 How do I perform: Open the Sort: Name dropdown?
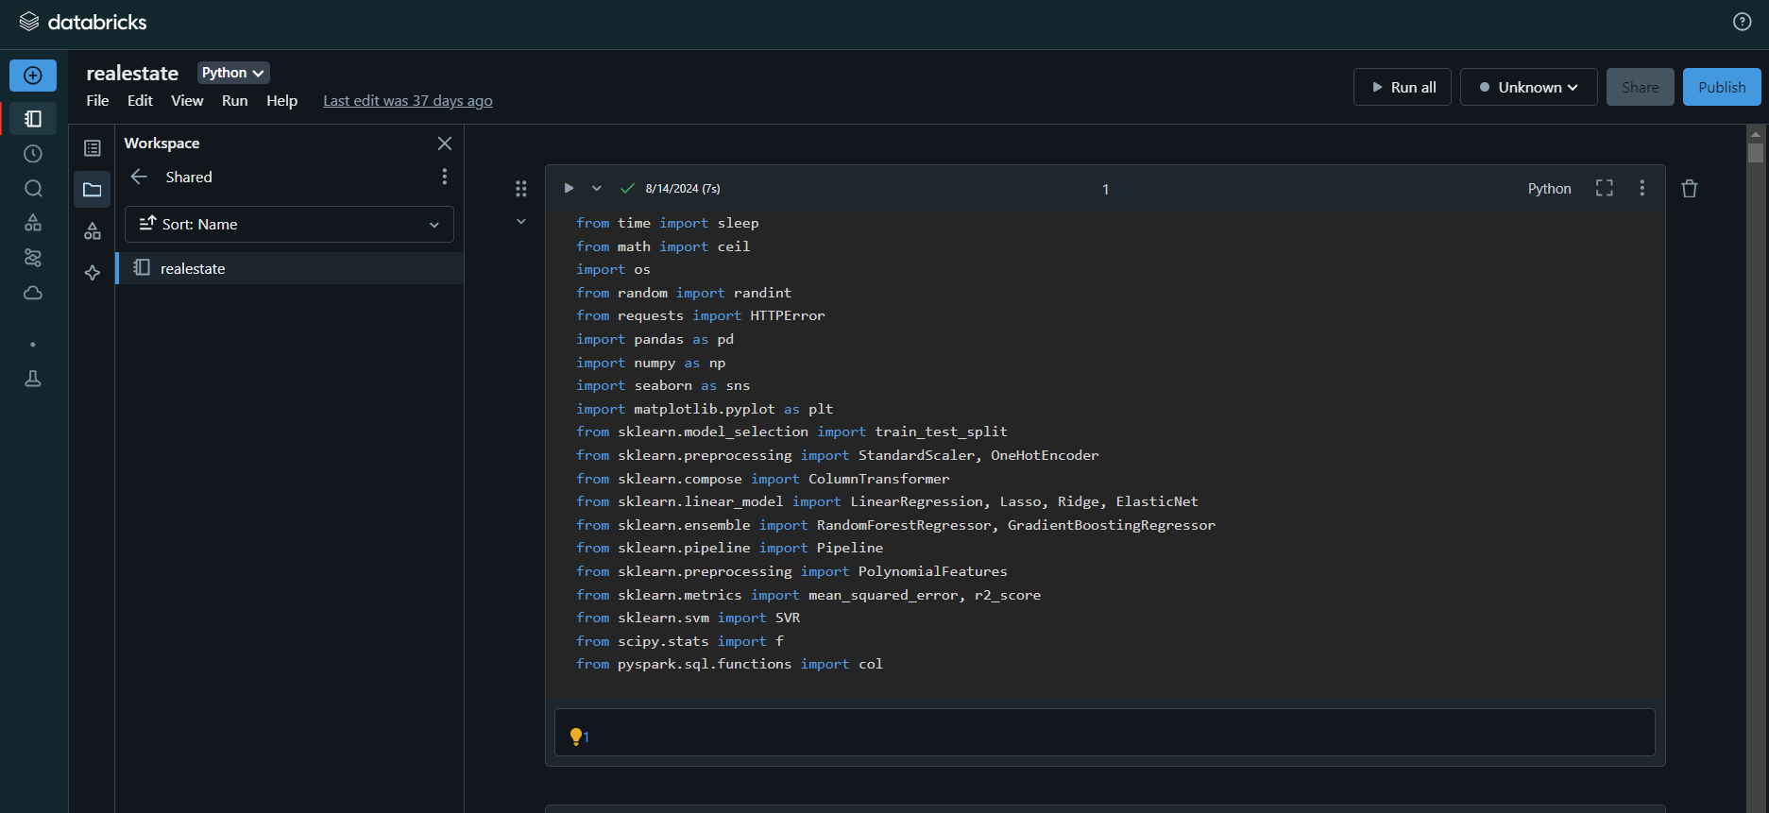289,225
